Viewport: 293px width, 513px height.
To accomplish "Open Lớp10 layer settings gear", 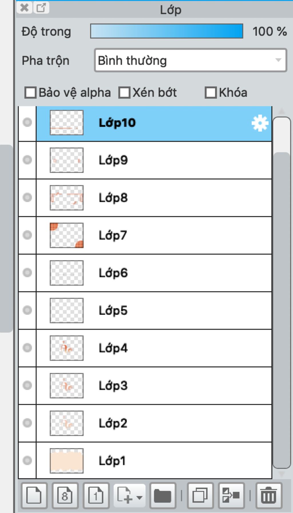I will (260, 123).
